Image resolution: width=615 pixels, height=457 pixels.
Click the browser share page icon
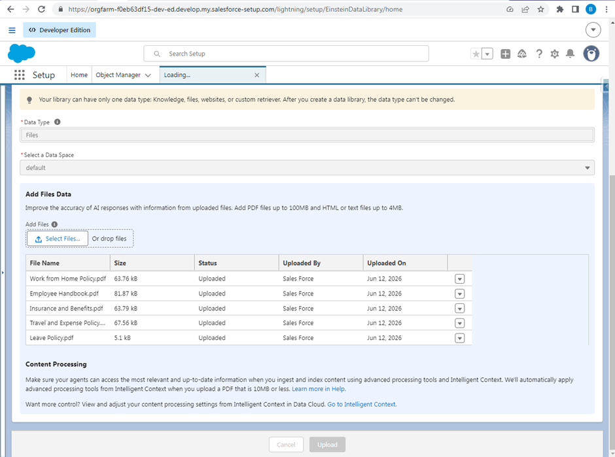click(525, 9)
